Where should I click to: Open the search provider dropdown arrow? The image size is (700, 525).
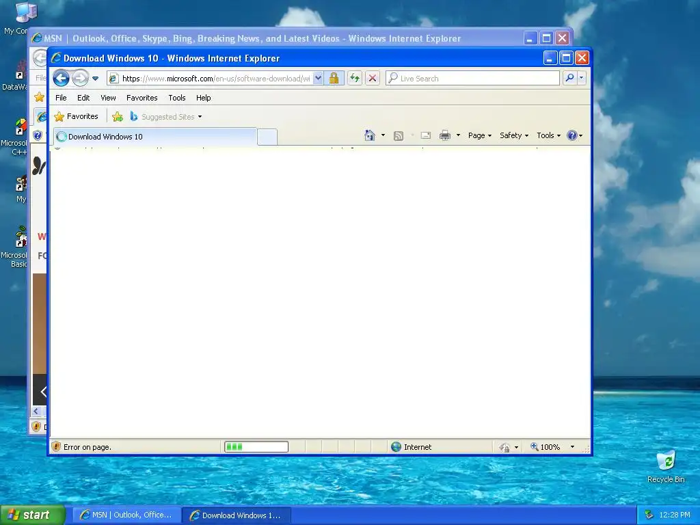(x=581, y=78)
